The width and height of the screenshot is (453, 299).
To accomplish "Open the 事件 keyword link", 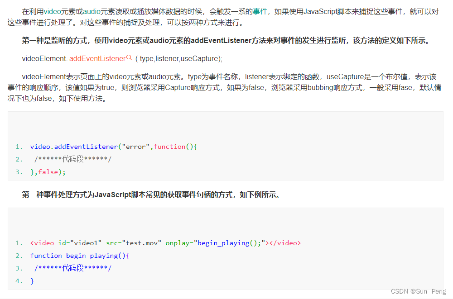I will (260, 12).
